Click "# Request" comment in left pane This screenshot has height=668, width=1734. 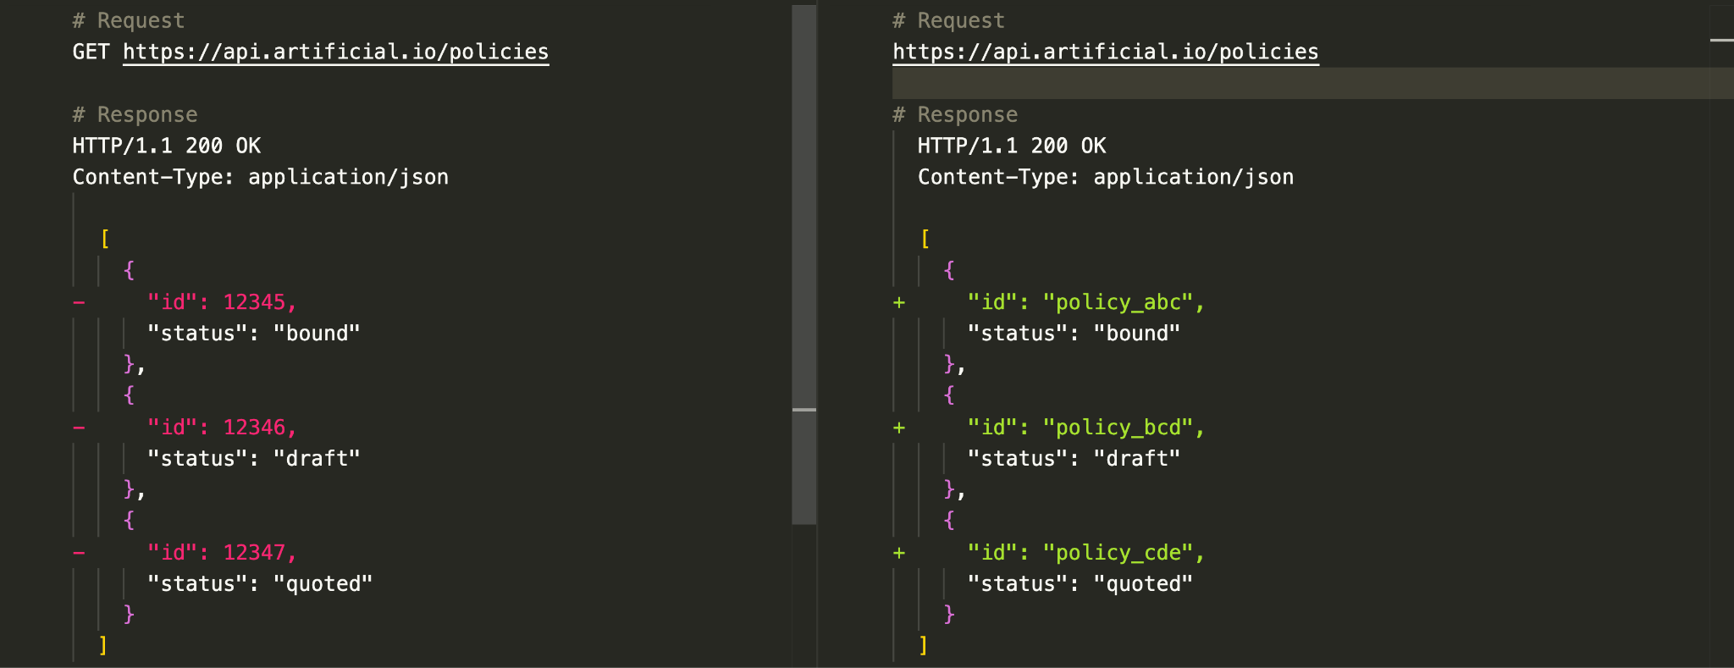click(128, 20)
